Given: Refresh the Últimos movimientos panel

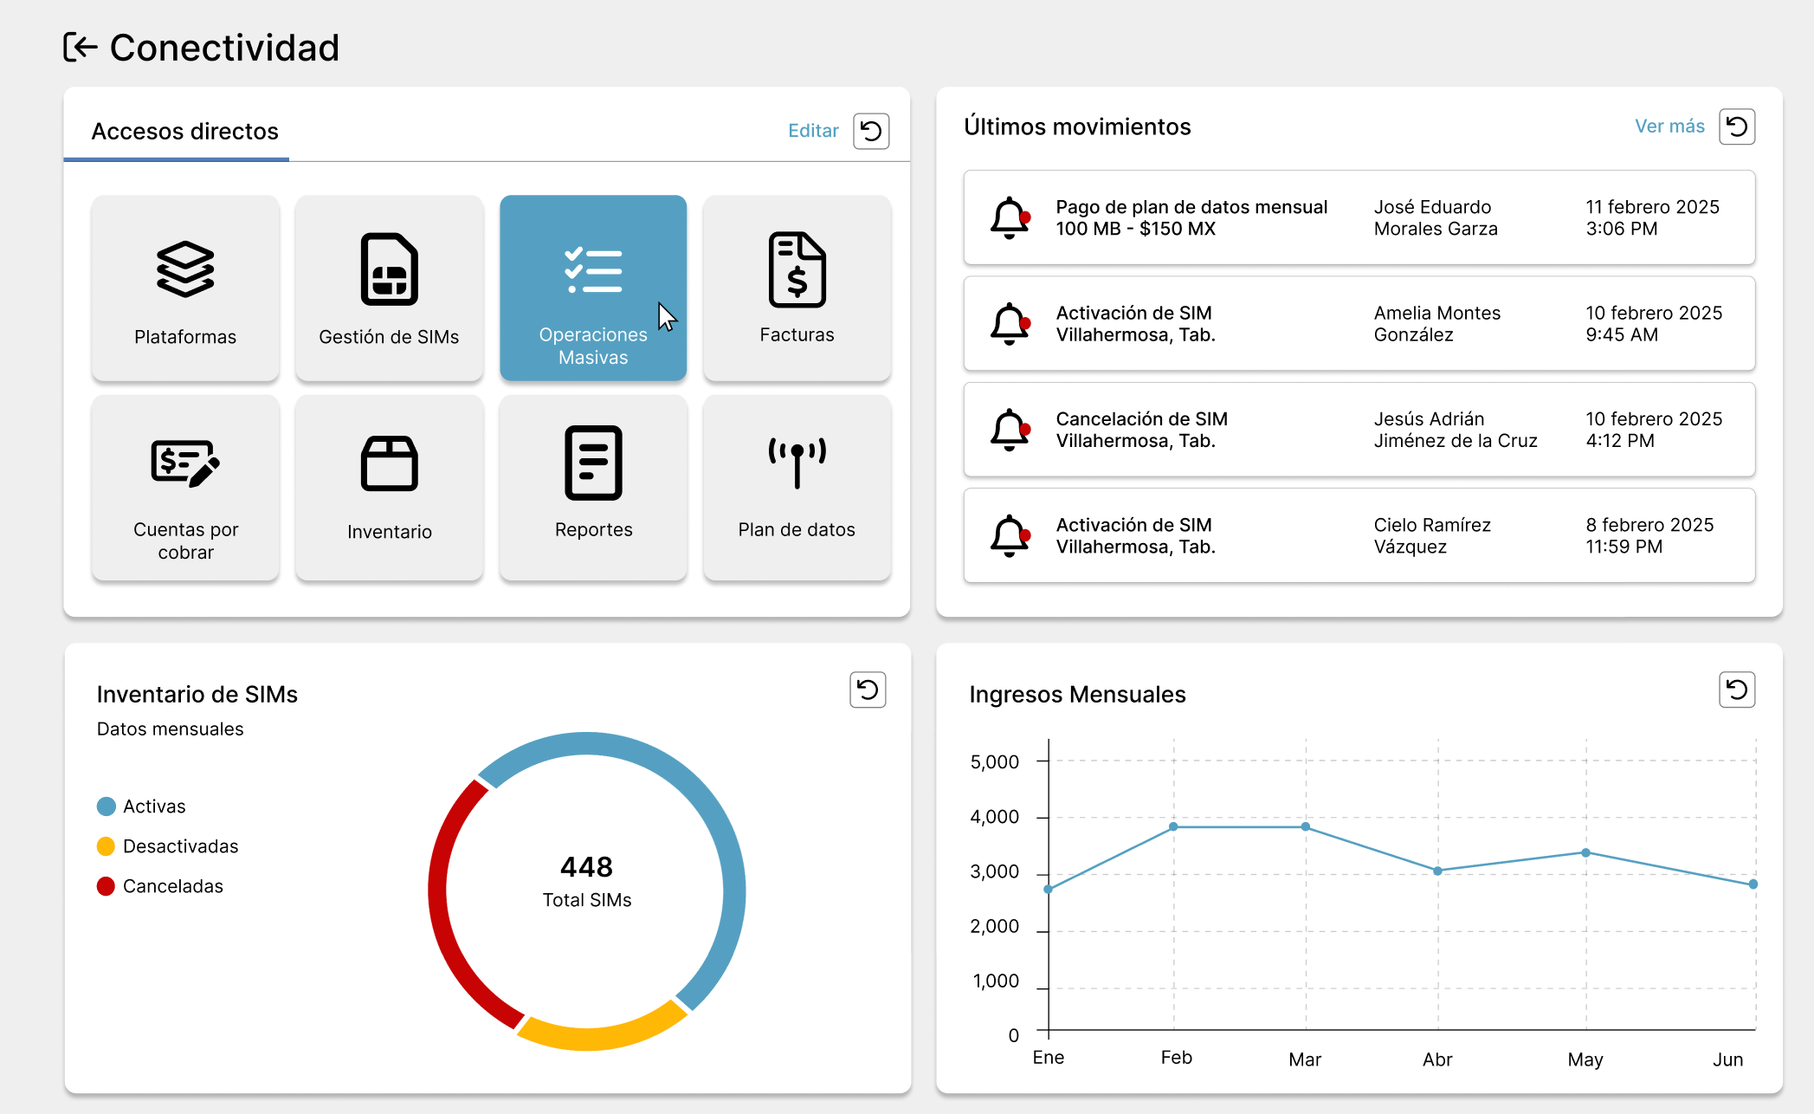Looking at the screenshot, I should [x=1736, y=126].
